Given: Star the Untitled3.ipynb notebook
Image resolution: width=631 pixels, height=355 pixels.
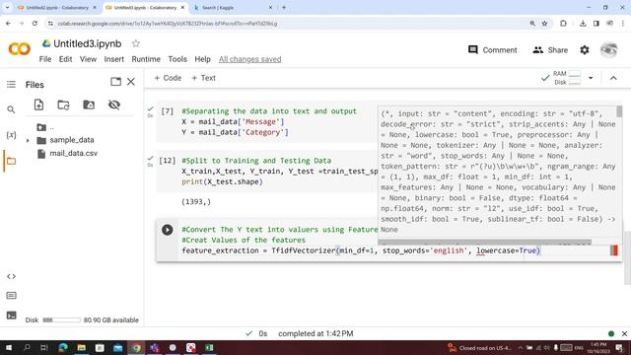Looking at the screenshot, I should pos(136,43).
